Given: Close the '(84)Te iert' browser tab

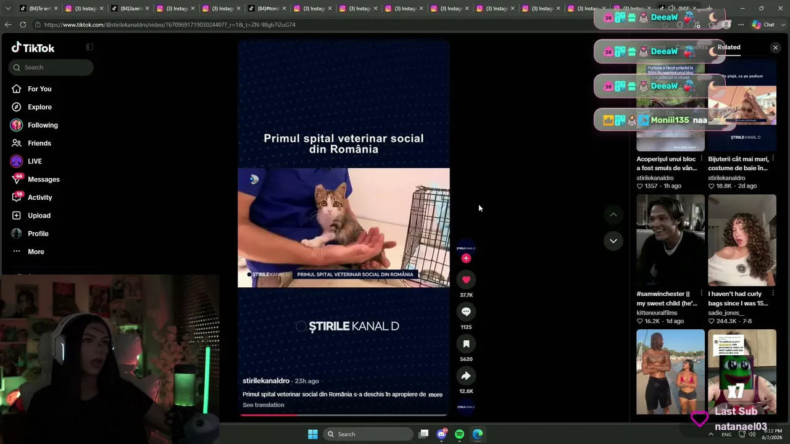Looking at the screenshot, I should (56, 9).
